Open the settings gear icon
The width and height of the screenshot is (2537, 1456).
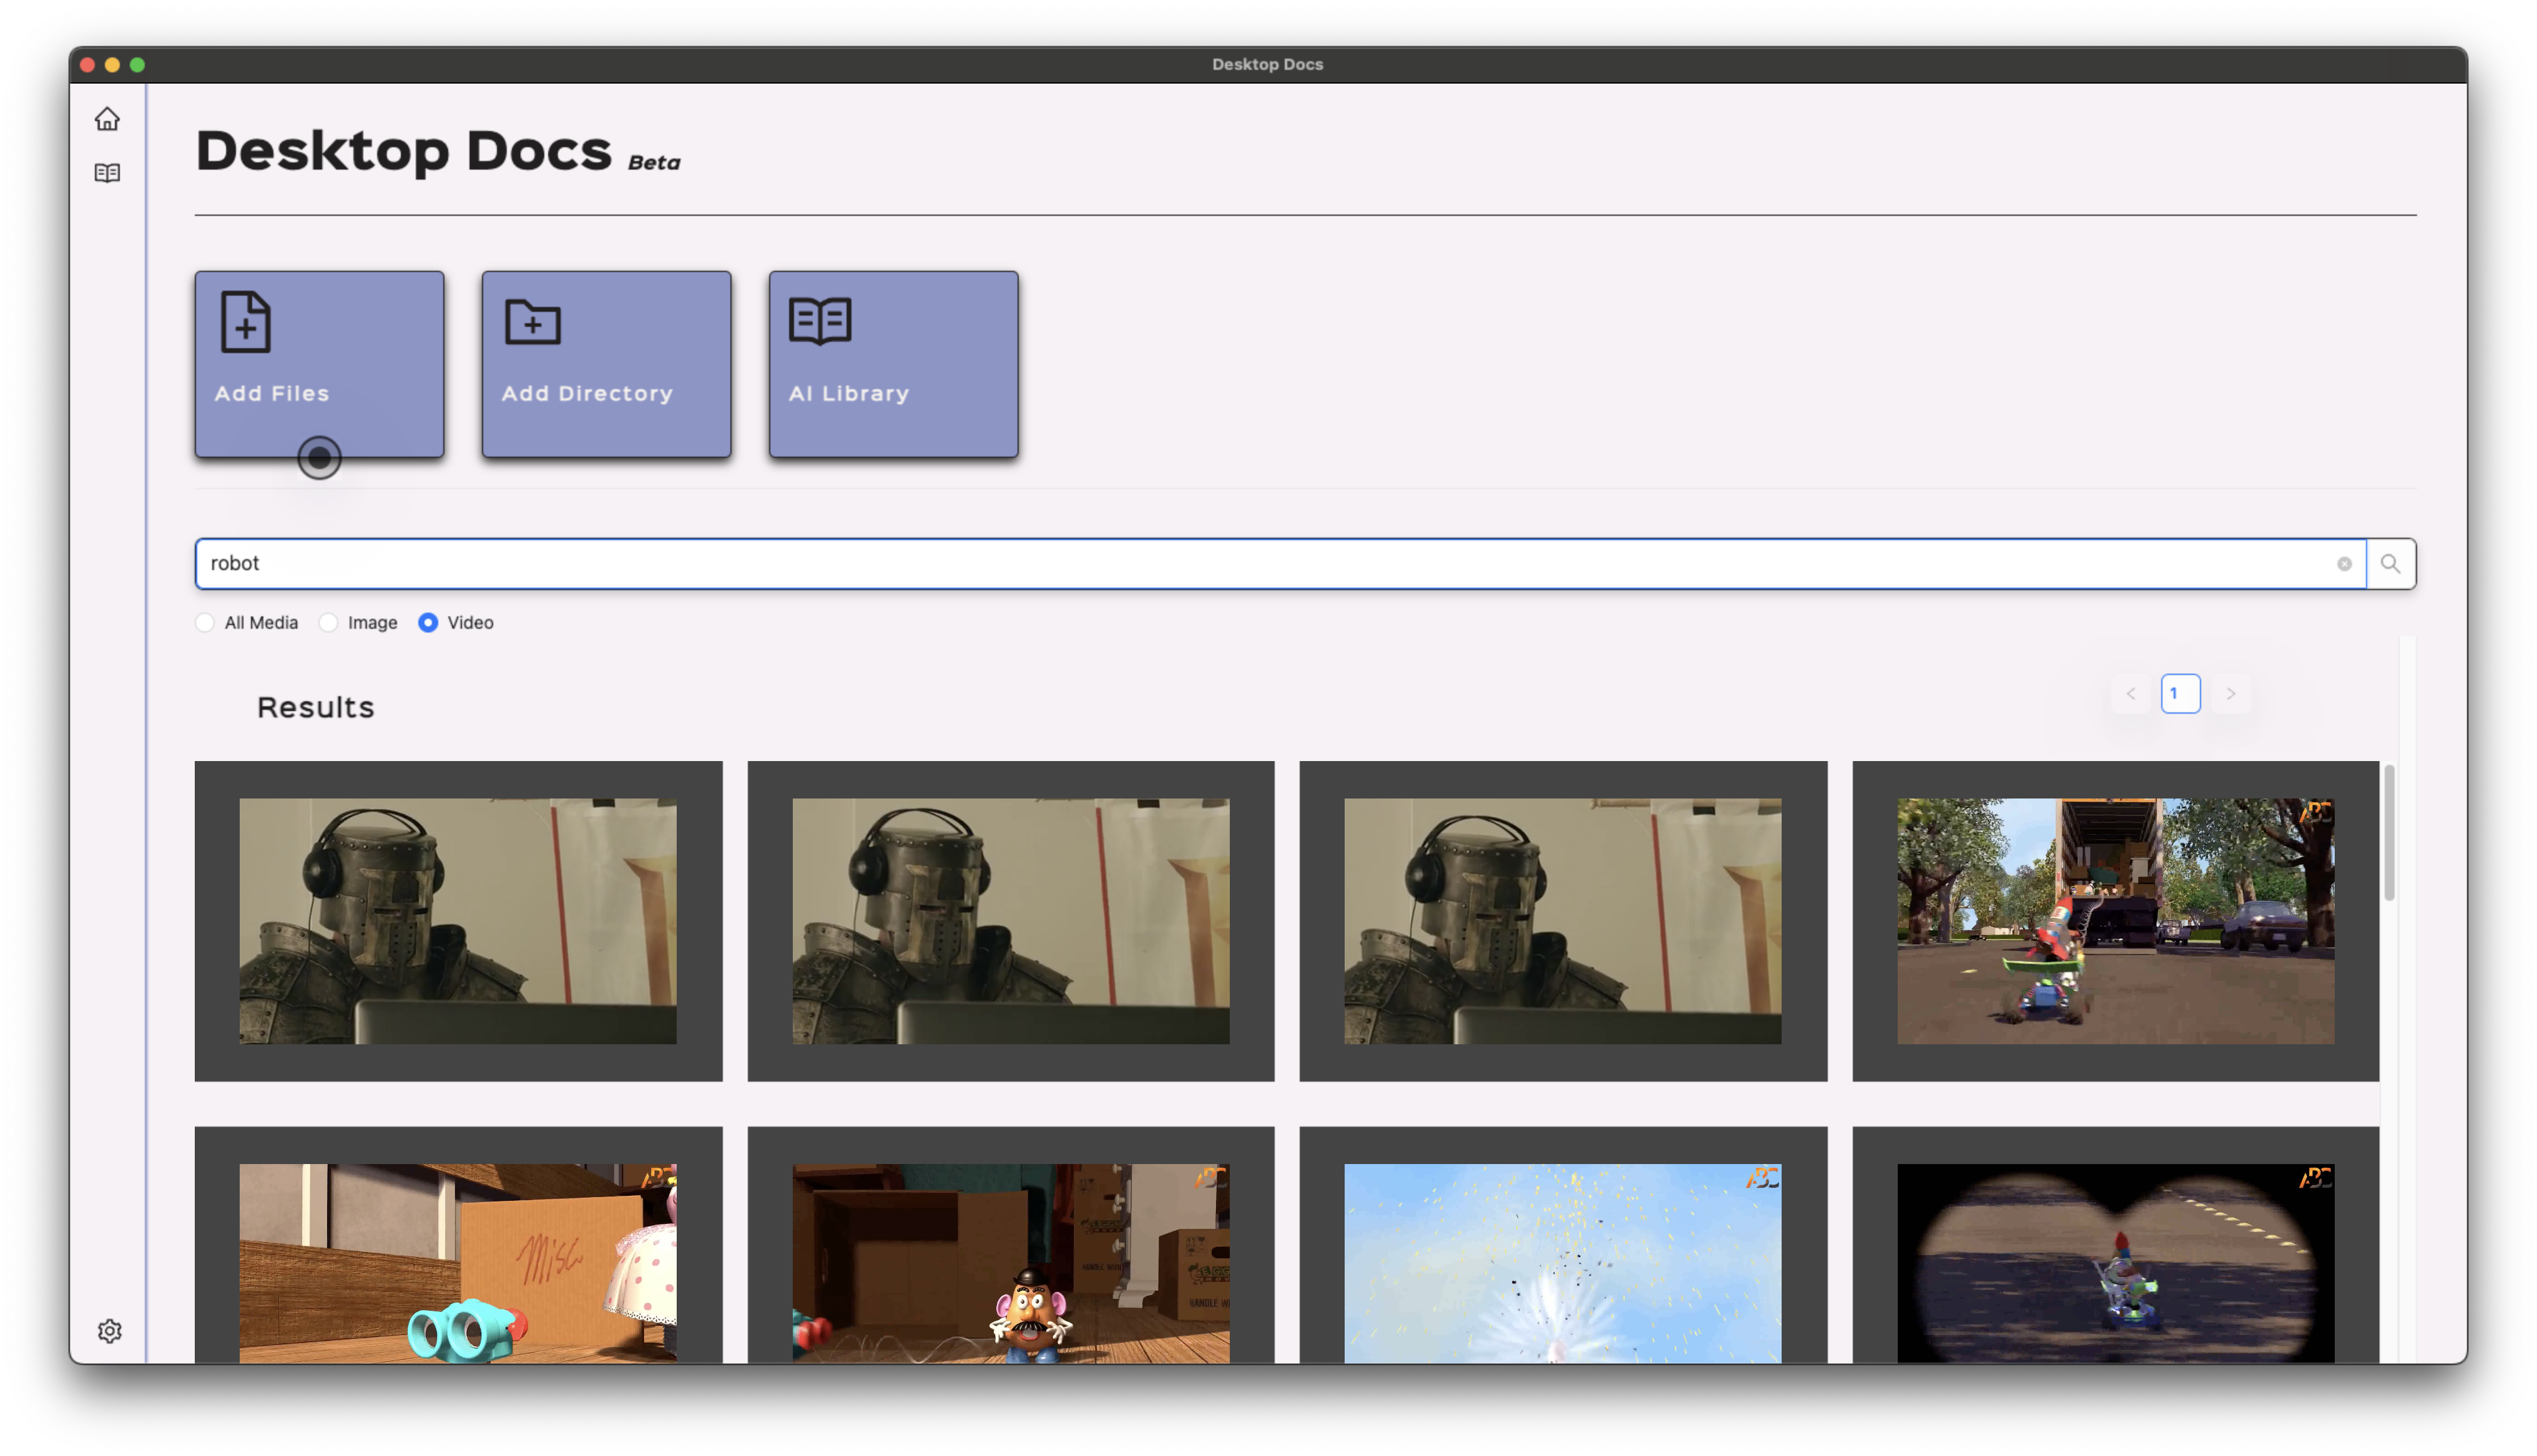coord(109,1331)
